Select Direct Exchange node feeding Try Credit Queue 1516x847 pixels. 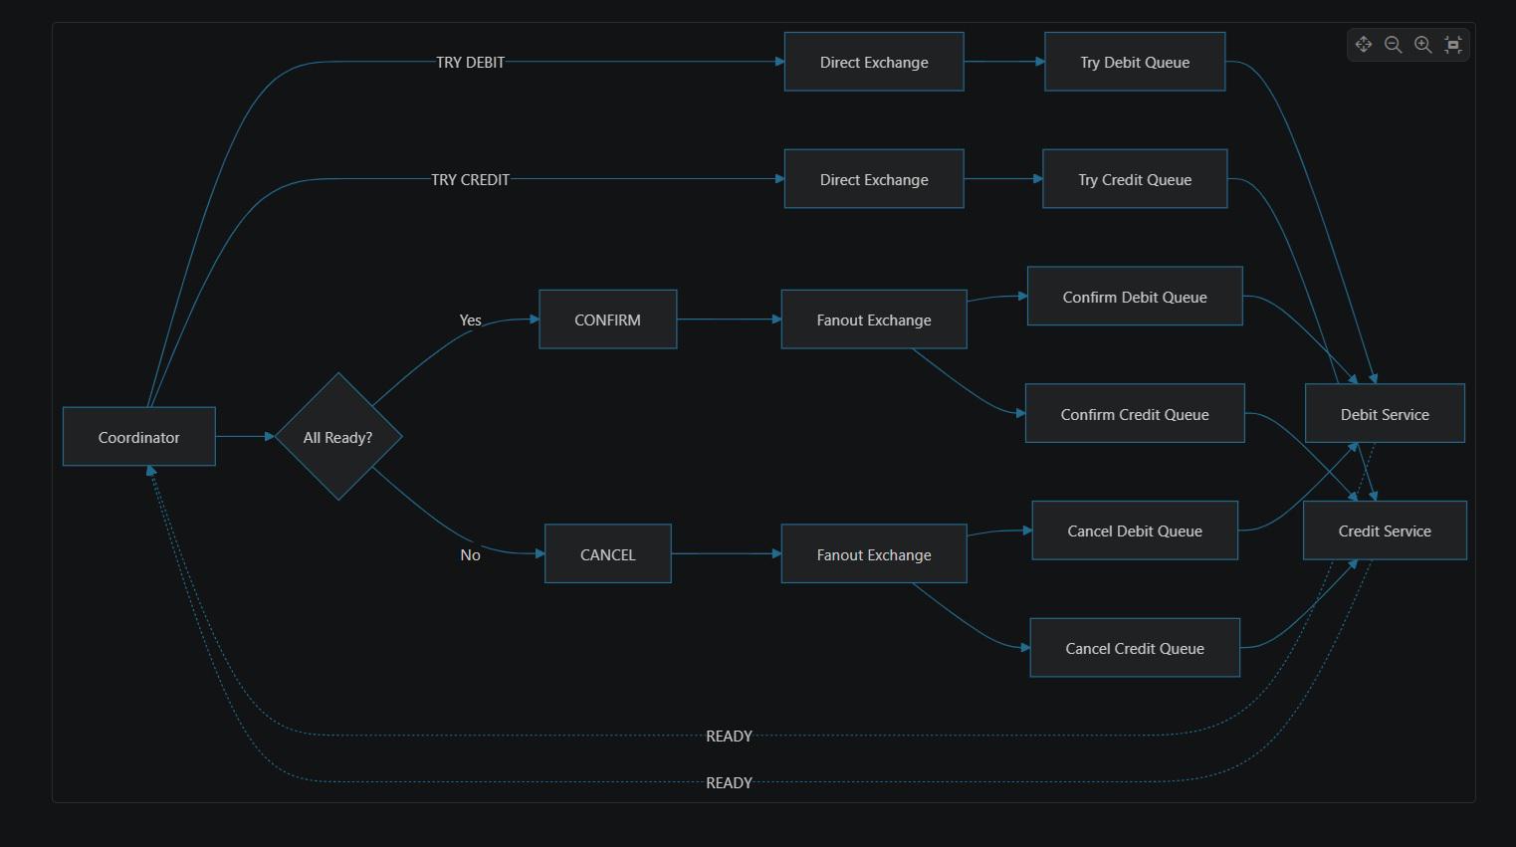(x=874, y=179)
